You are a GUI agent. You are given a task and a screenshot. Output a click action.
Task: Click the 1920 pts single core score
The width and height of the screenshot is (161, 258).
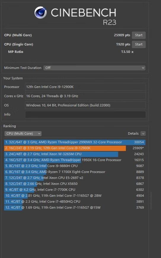pyautogui.click(x=123, y=44)
